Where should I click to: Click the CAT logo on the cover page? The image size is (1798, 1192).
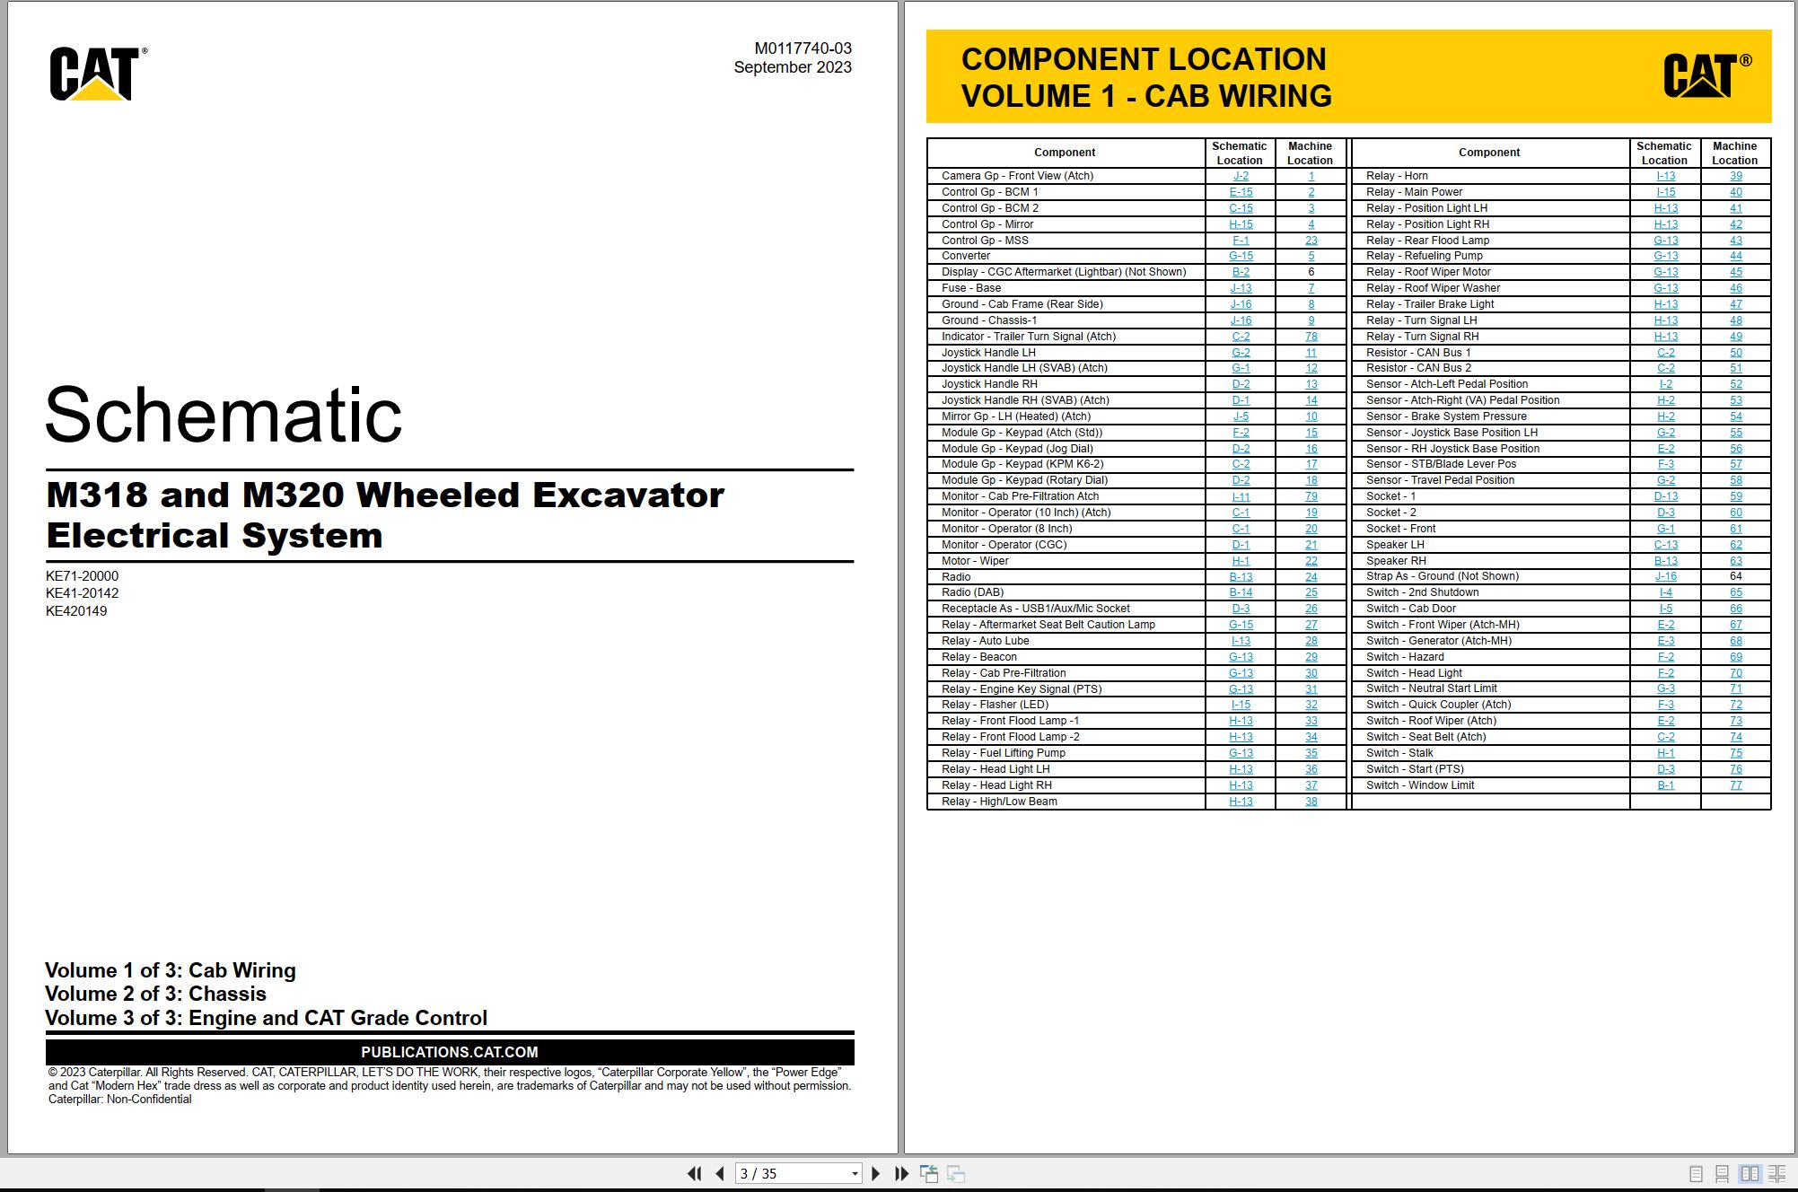click(99, 74)
